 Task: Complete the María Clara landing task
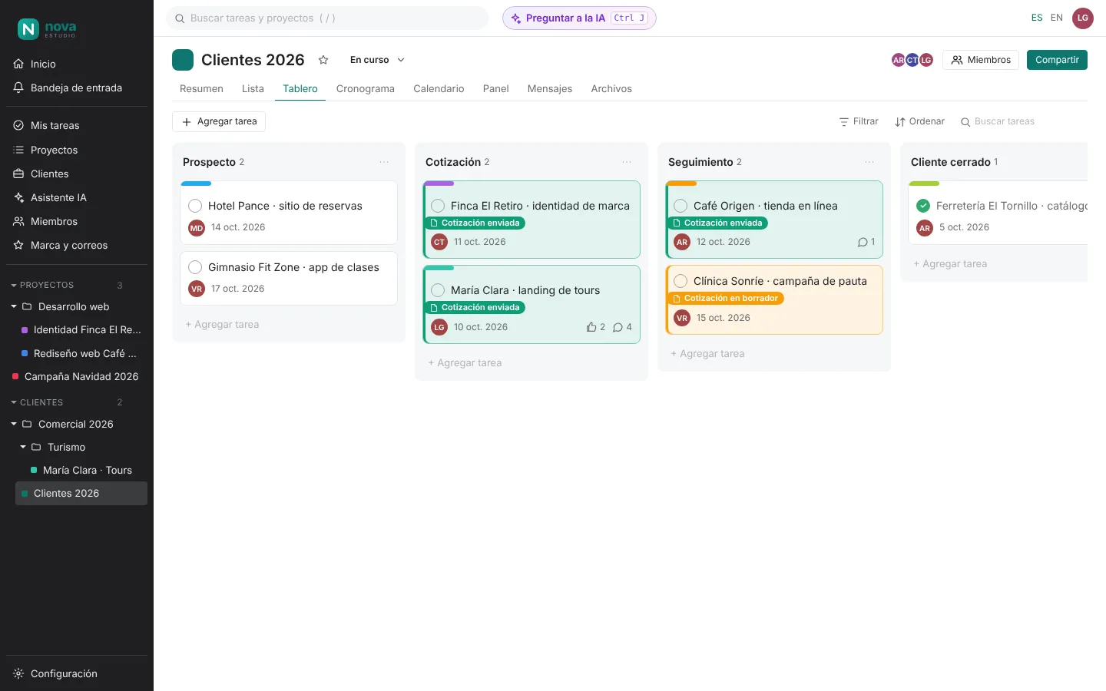pos(438,290)
